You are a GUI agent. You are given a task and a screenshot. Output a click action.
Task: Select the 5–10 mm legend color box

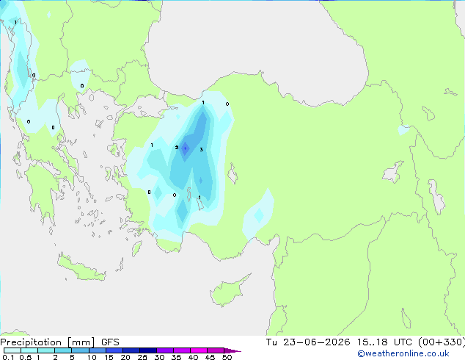[80, 350]
